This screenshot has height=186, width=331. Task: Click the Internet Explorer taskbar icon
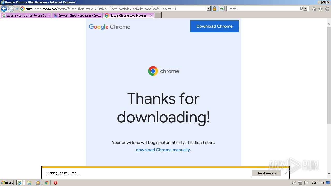20,183
